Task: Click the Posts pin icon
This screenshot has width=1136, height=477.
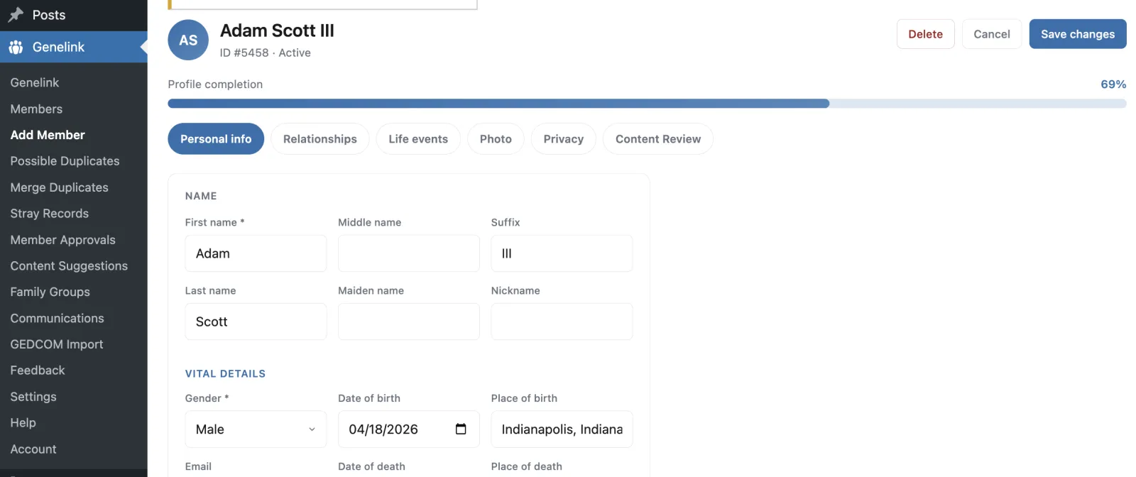Action: click(16, 15)
